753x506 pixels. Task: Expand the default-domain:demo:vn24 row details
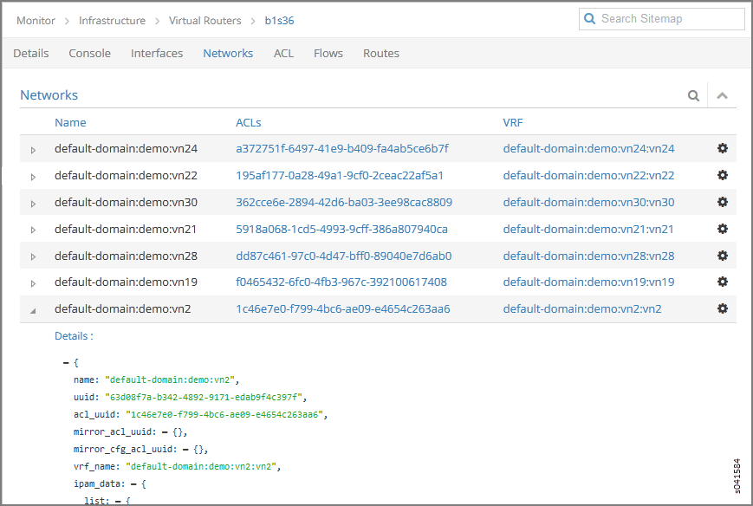pyautogui.click(x=34, y=150)
